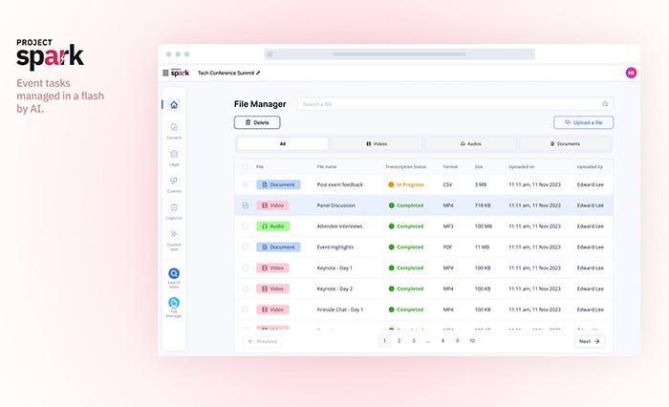This screenshot has width=669, height=407.
Task: Click Audio tag for Attendee interviews
Action: 273,226
